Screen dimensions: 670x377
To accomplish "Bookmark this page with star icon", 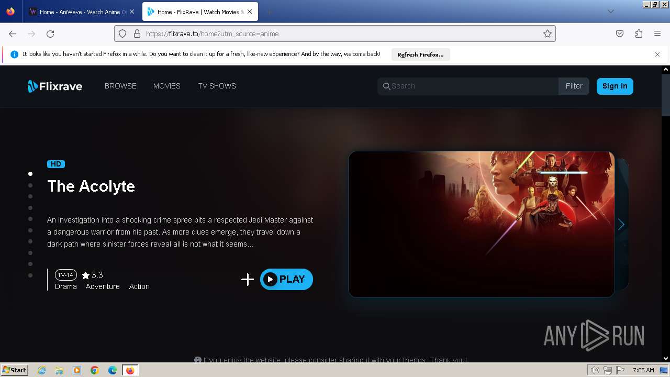I will [548, 34].
